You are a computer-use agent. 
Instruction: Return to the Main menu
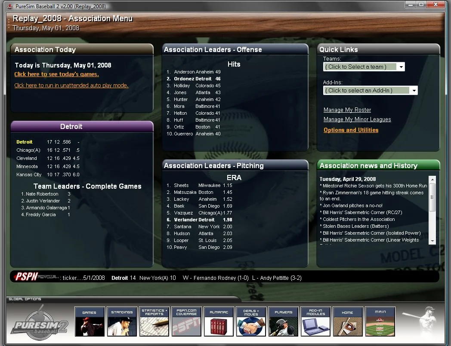(x=380, y=321)
